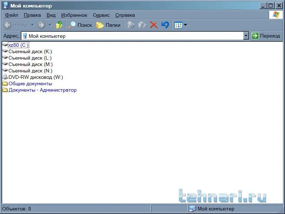Viewport: 285px width, 214px height.
Task: Click the Съемный диск (K:) drive icon
Action: pos(5,51)
